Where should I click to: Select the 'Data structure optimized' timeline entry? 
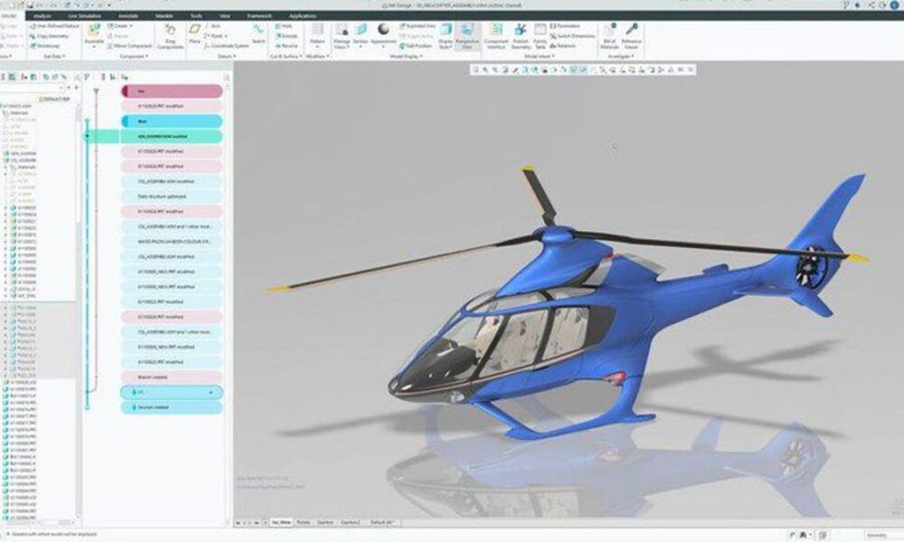pos(172,196)
